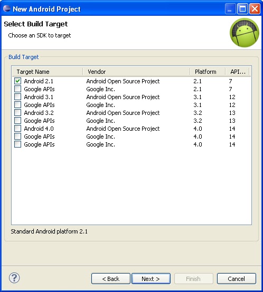Close the New Android Project dialog
This screenshot has width=263, height=292.
coord(255,9)
